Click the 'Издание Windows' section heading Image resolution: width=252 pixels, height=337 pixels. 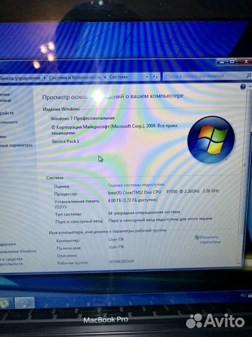61,109
